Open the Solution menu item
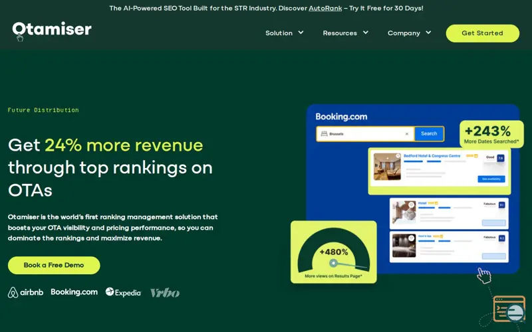This screenshot has height=332, width=532. (x=279, y=33)
